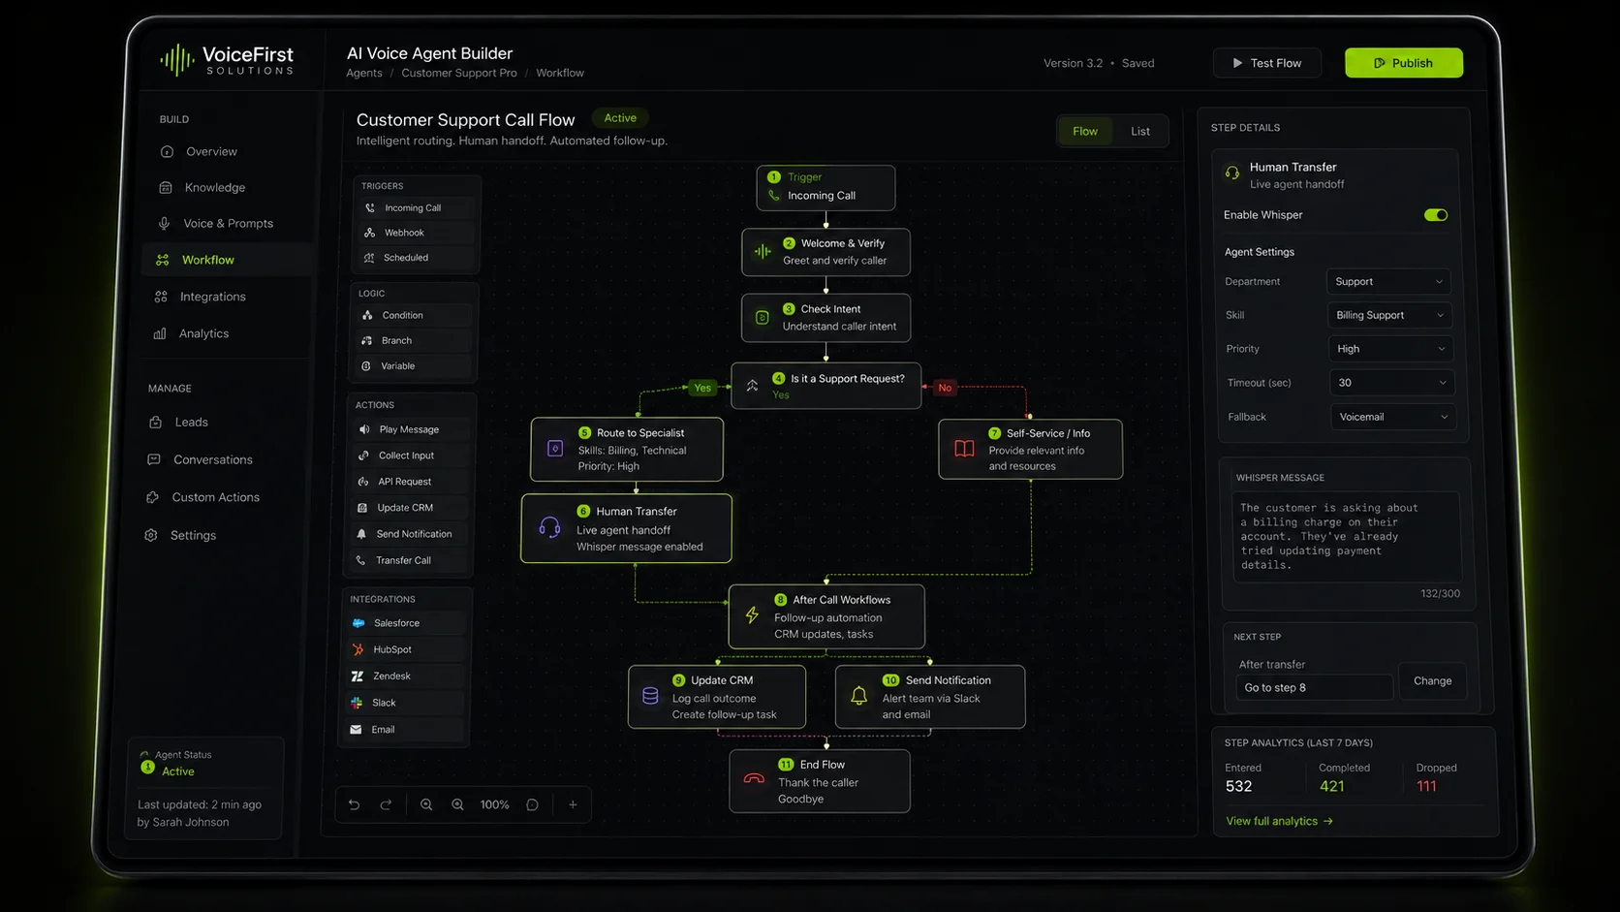Open the Department dropdown
Image resolution: width=1620 pixels, height=912 pixels.
pos(1388,282)
